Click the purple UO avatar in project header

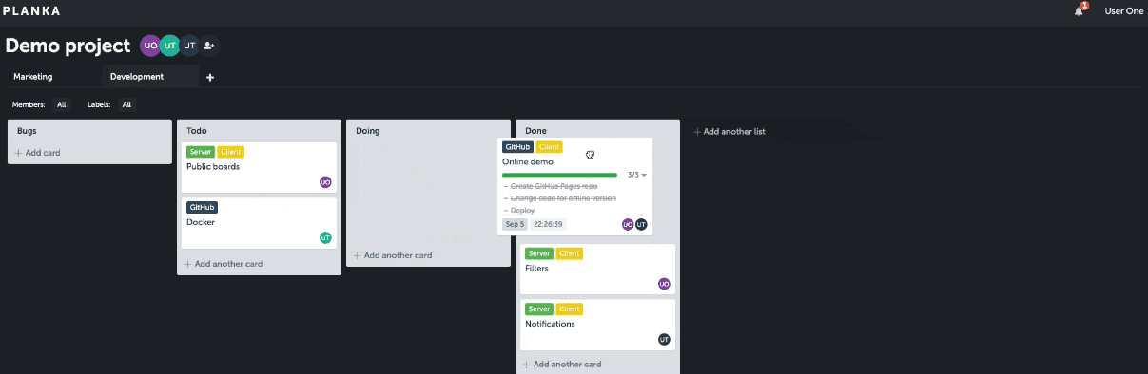point(150,45)
